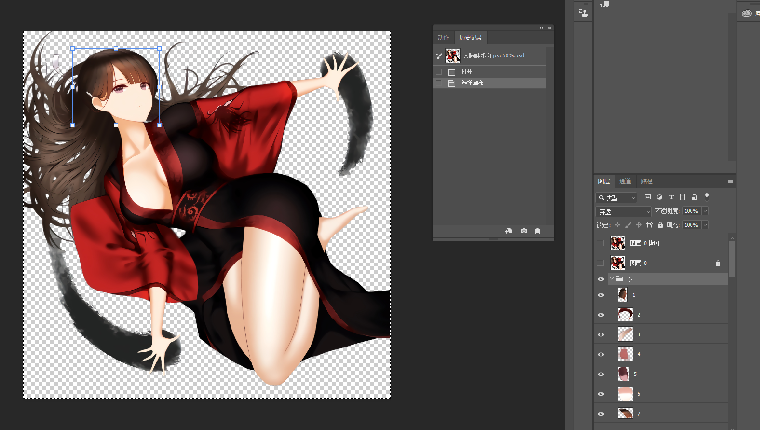Show 图层 0 layer visibility

click(601, 263)
